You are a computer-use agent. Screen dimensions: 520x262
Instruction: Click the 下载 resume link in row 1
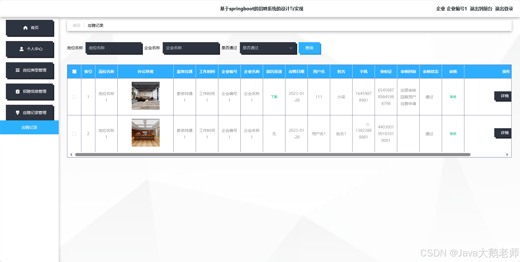[274, 97]
